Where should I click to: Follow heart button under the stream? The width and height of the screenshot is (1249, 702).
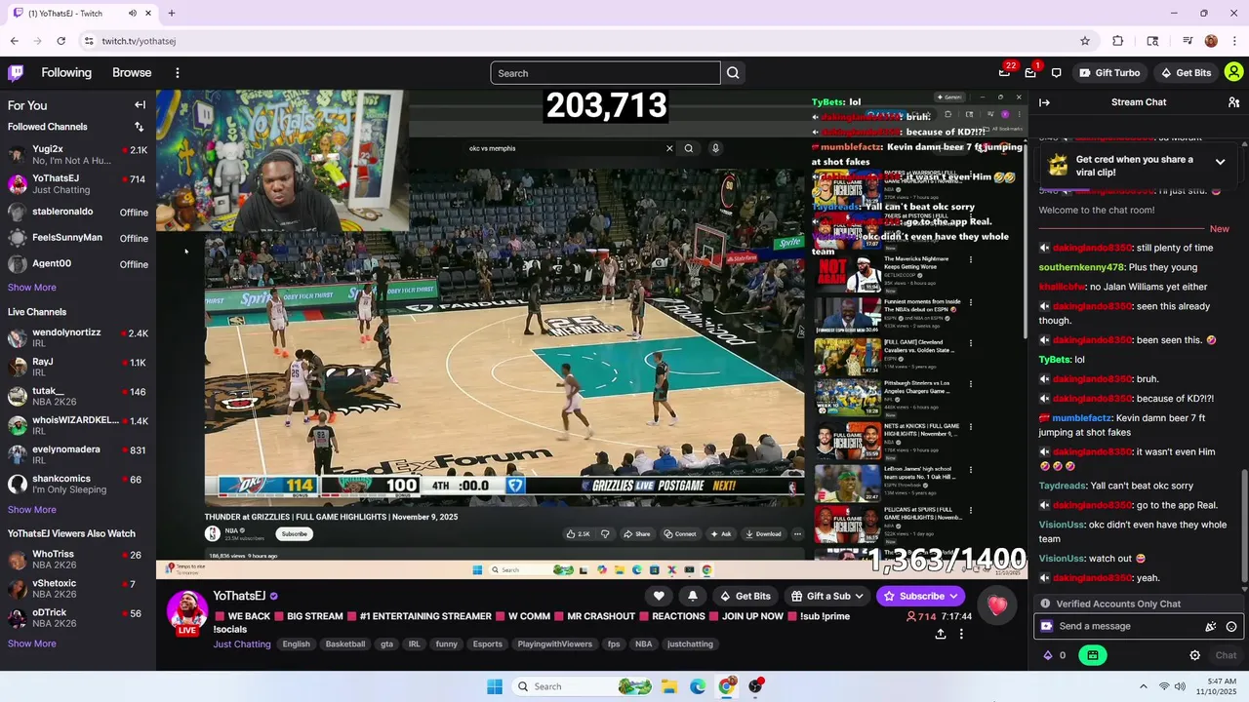(659, 596)
